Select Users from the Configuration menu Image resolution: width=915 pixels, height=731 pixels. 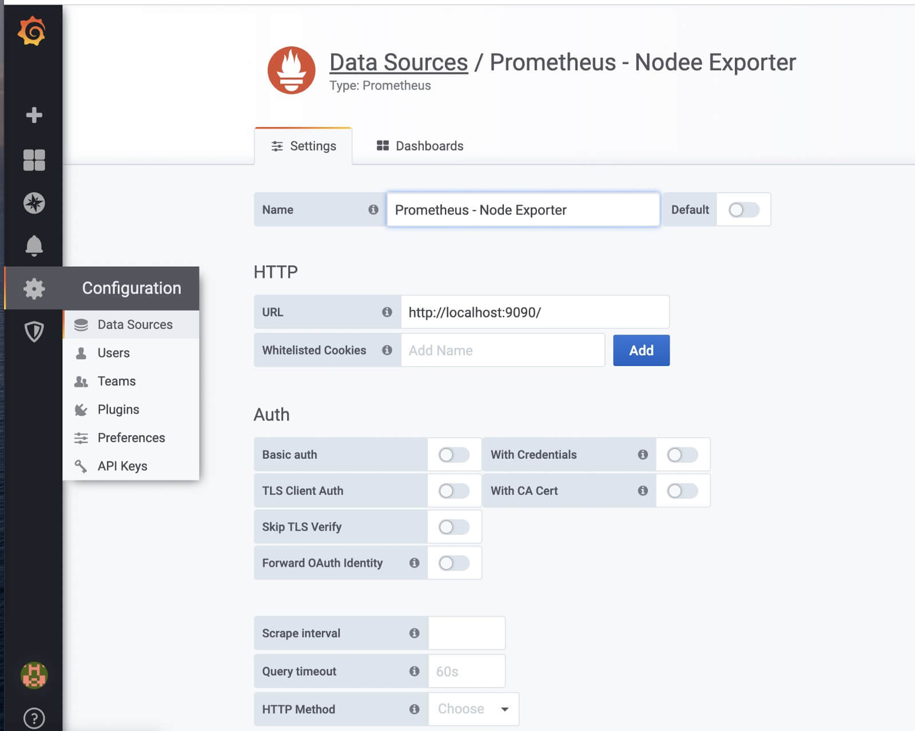point(114,353)
